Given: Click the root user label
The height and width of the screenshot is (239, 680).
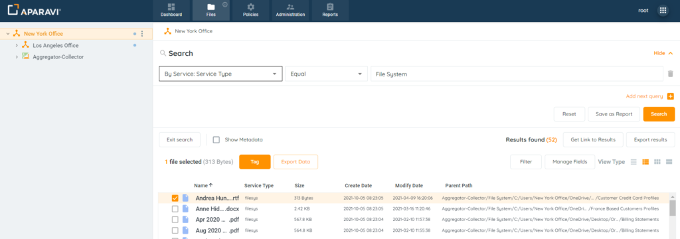Looking at the screenshot, I should point(643,11).
